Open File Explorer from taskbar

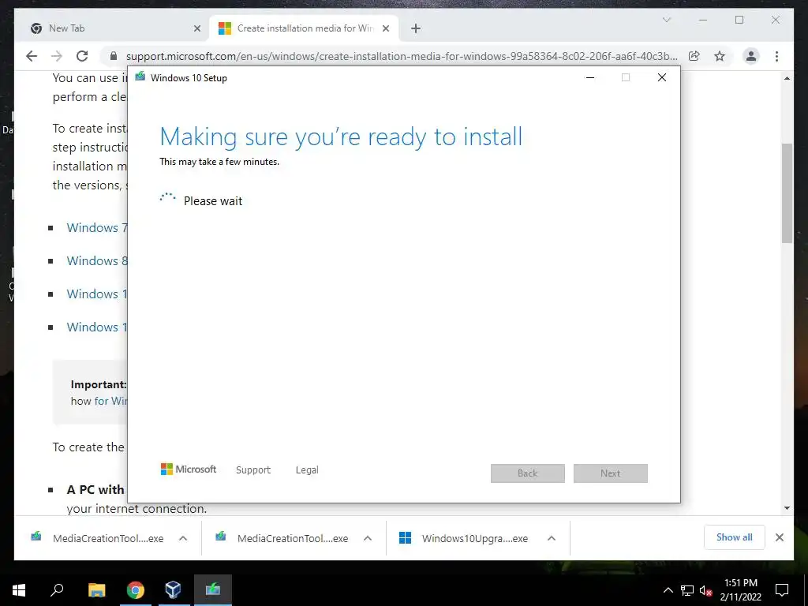[x=97, y=590]
